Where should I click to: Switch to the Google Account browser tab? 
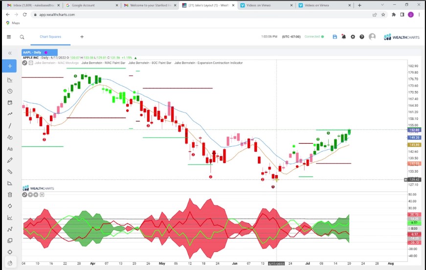[91, 5]
